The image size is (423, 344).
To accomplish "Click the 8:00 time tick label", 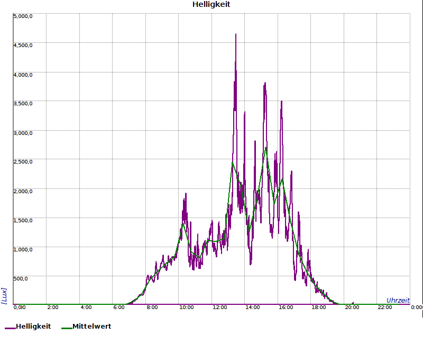I will [152, 307].
